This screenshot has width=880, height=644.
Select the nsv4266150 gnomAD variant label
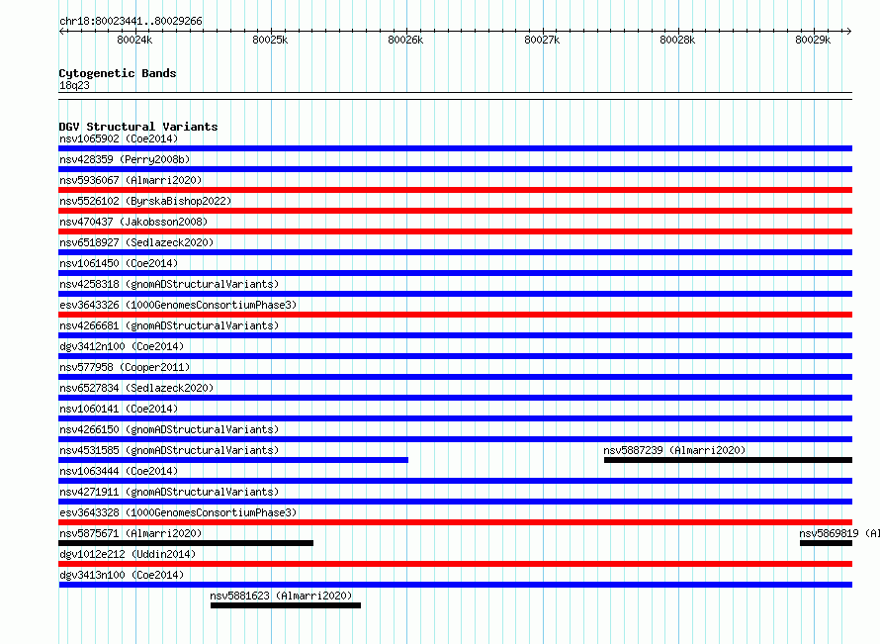169,429
